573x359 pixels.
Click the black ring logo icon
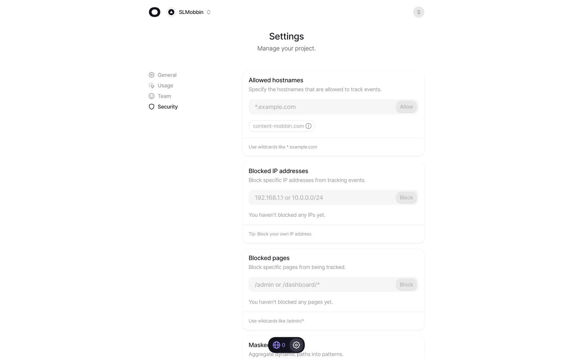click(154, 12)
